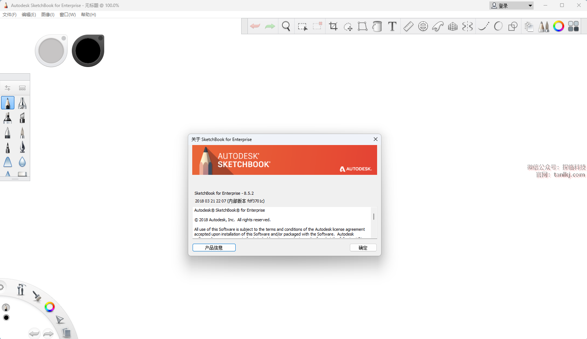Open the 图像(I) menu
This screenshot has width=587, height=339.
48,15
